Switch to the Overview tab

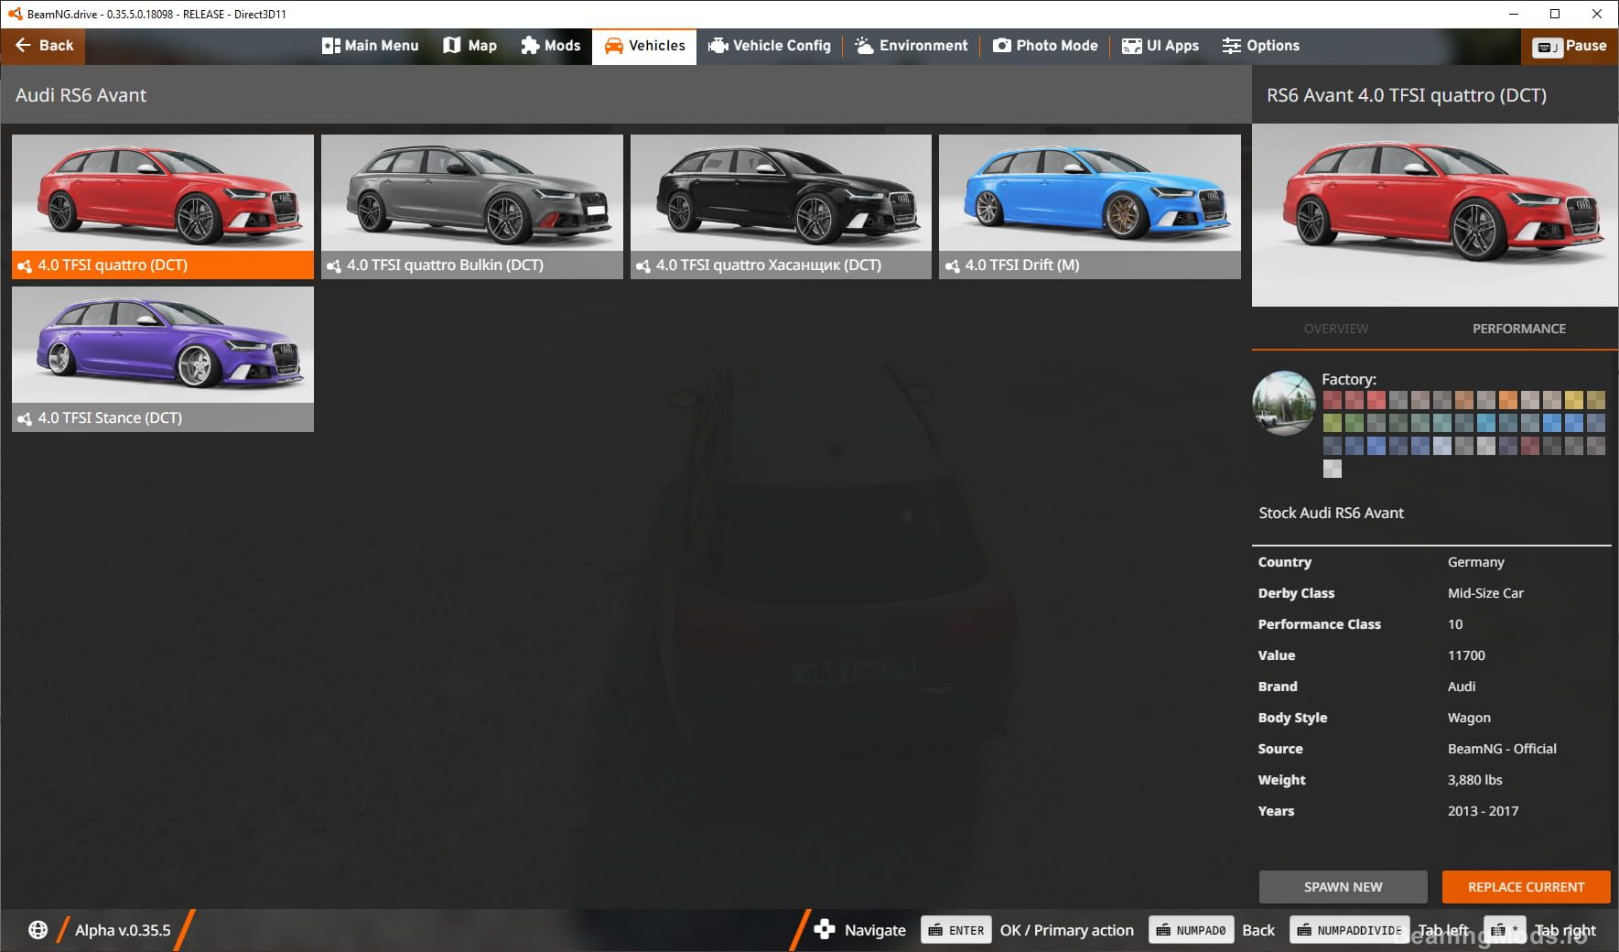(1336, 329)
